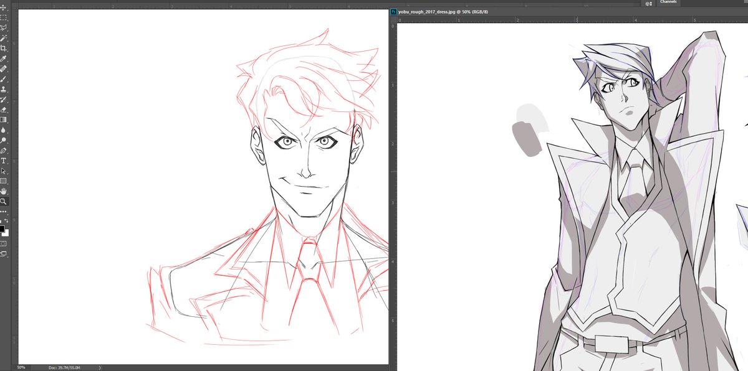
Task: Grab the Gradient tool
Action: 5,120
